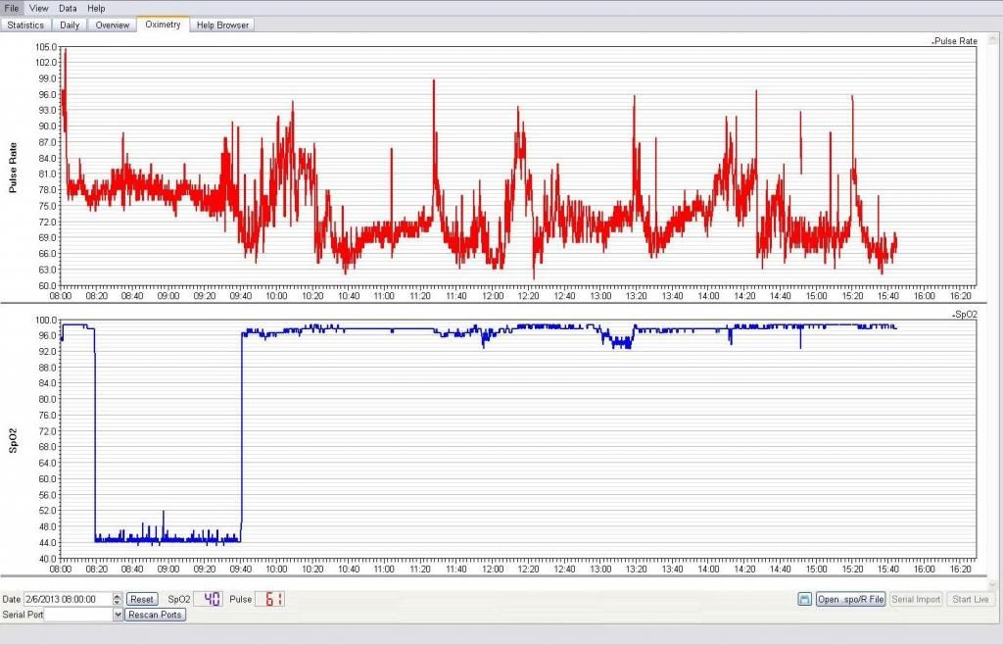Click the Start Live button
This screenshot has width=1003, height=645.
pos(971,599)
